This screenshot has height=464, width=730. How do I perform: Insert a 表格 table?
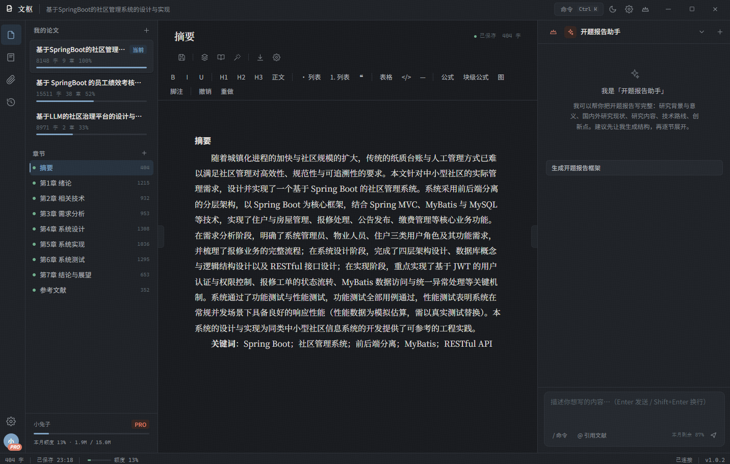coord(386,77)
